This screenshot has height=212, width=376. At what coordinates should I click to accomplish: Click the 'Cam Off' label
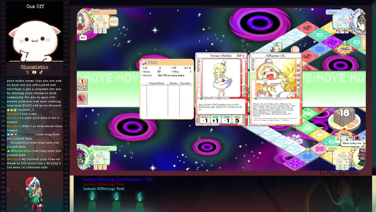(35, 6)
